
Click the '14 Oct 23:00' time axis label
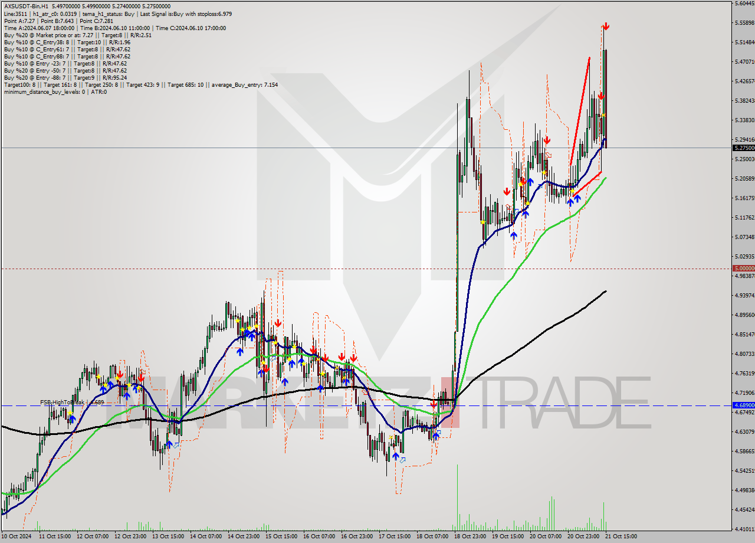244,537
